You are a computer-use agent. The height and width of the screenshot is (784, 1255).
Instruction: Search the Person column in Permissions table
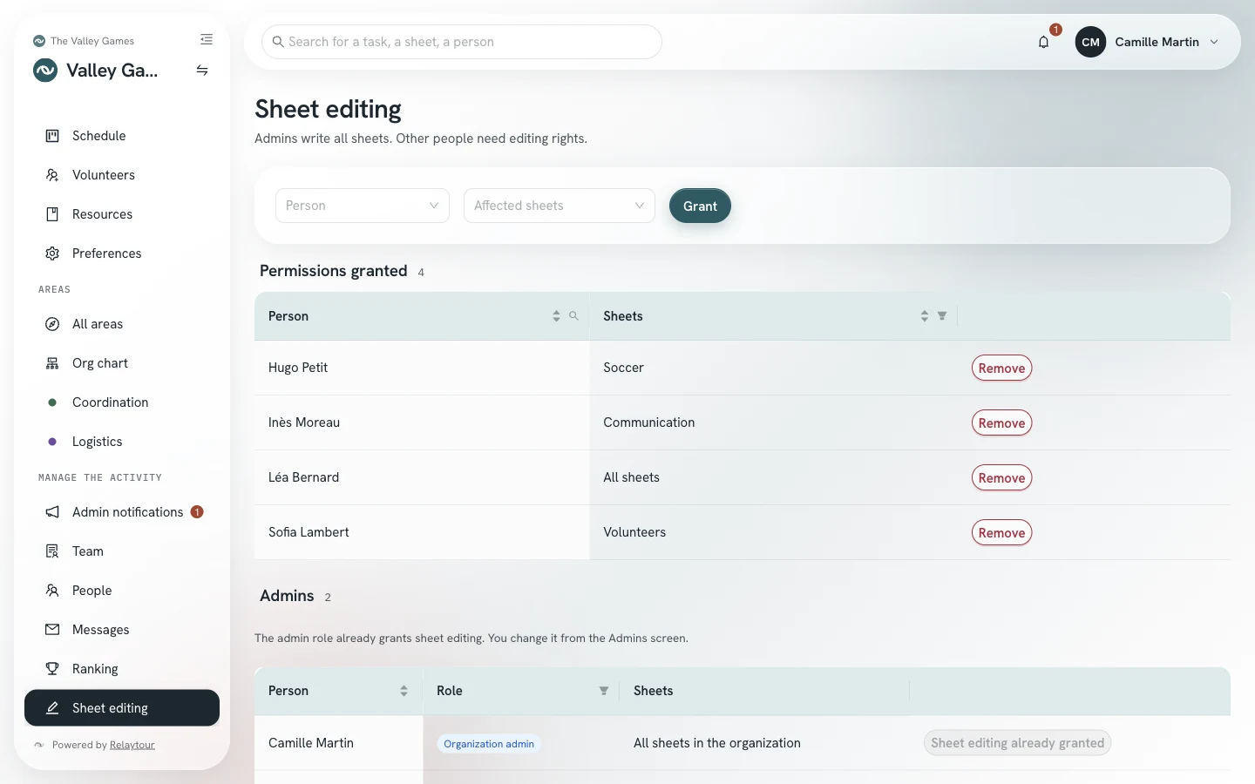tap(573, 316)
